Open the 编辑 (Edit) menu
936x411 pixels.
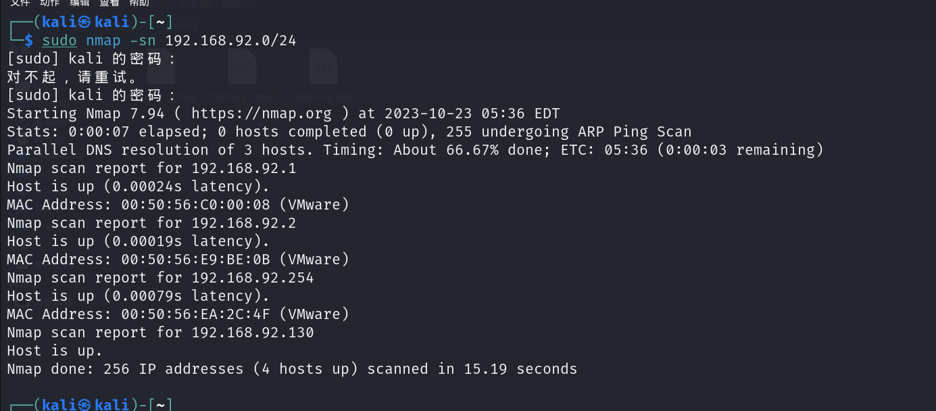(x=79, y=3)
